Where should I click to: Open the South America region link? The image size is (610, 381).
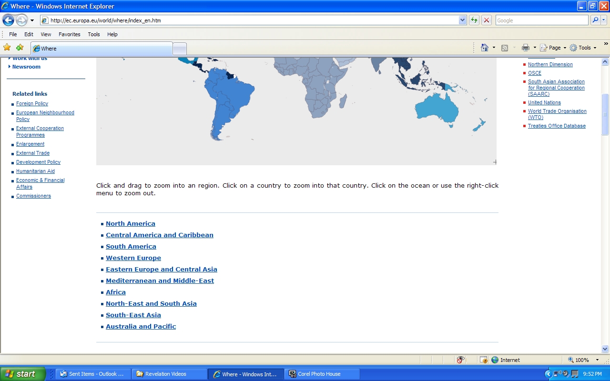point(131,246)
